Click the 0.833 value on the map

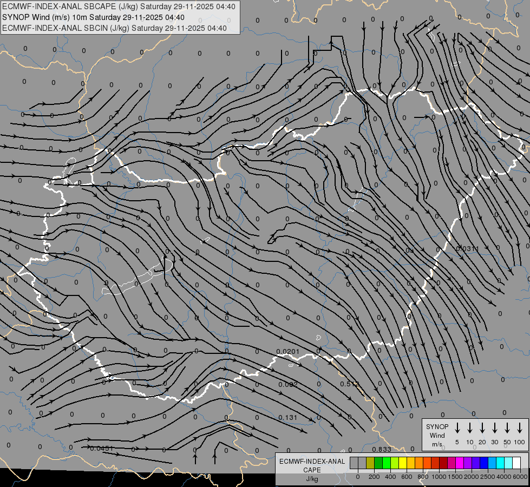[x=382, y=449]
